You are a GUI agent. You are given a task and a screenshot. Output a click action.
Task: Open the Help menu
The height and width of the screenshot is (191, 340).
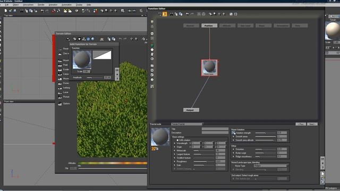click(x=89, y=5)
